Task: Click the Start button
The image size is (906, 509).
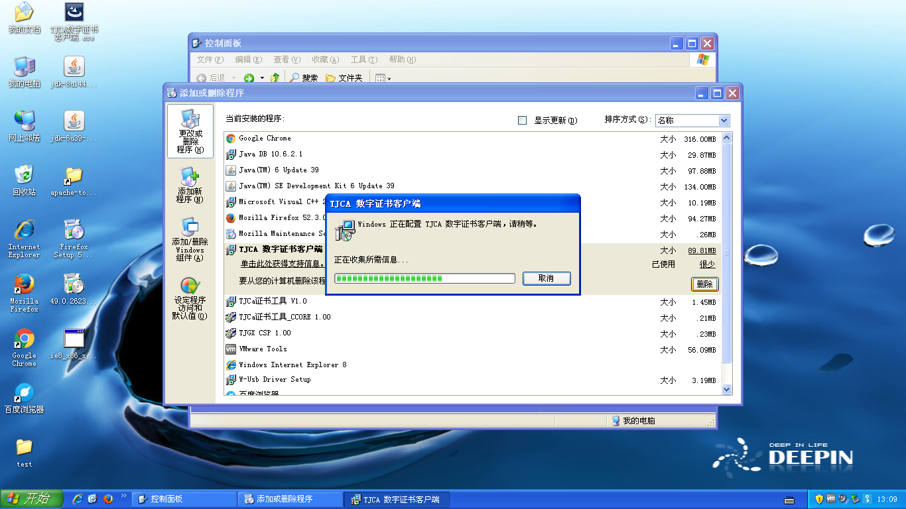Action: click(x=31, y=498)
